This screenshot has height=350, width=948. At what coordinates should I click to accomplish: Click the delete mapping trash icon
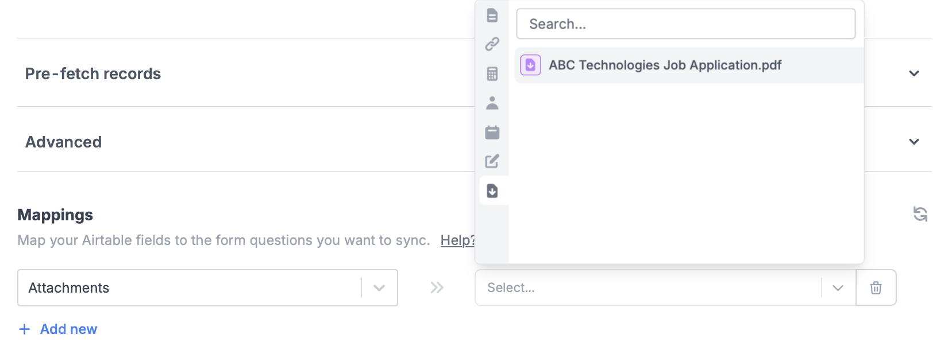pyautogui.click(x=876, y=287)
